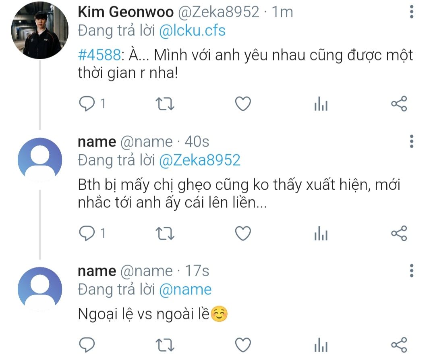Retweet the Kim Geonwoo tweet

(164, 104)
